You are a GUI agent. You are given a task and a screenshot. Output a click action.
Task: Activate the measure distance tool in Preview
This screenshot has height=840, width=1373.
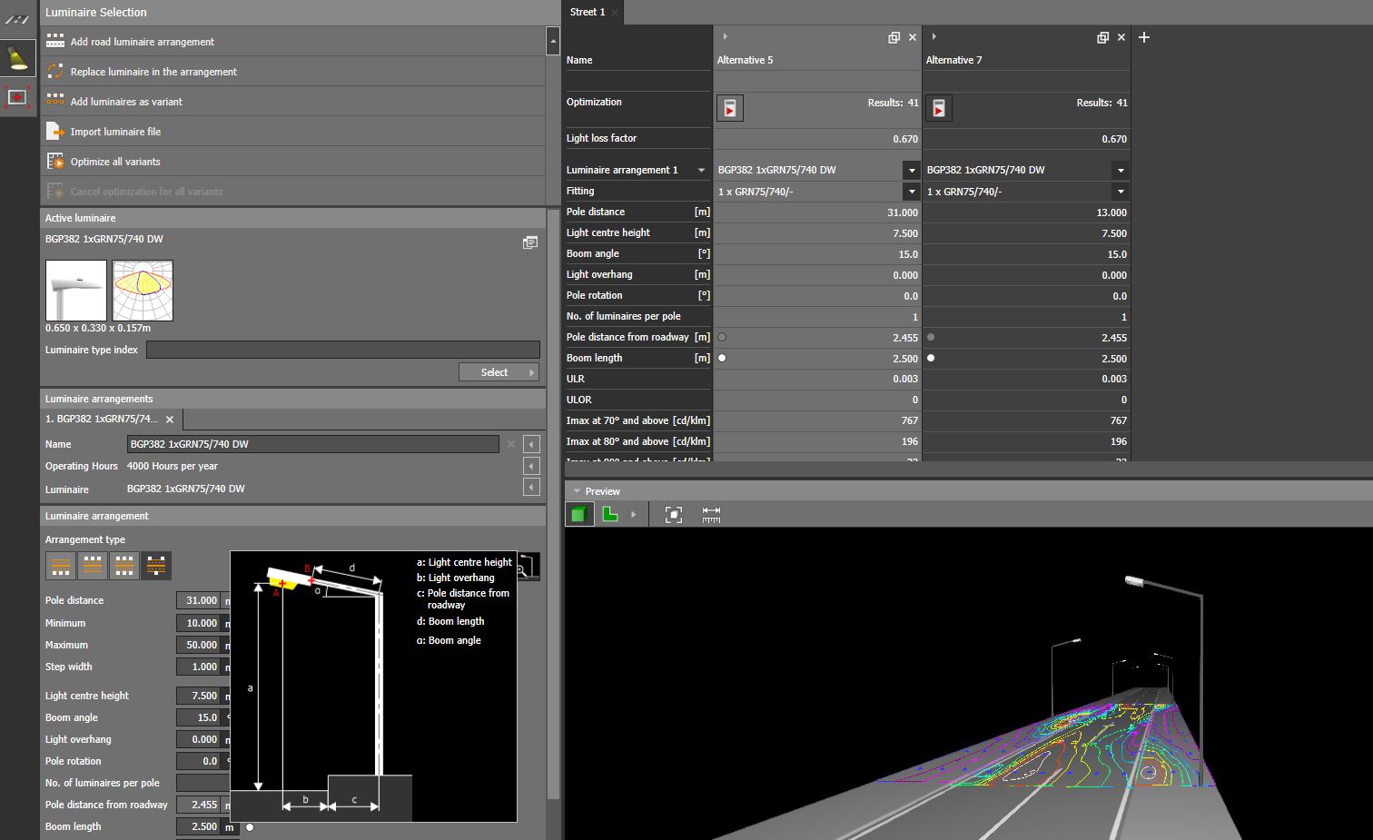(711, 515)
